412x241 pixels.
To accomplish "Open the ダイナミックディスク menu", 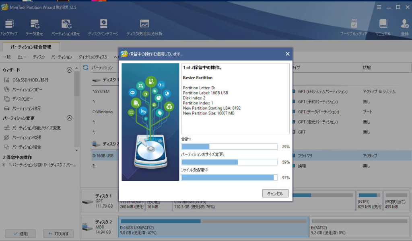I will [93, 57].
